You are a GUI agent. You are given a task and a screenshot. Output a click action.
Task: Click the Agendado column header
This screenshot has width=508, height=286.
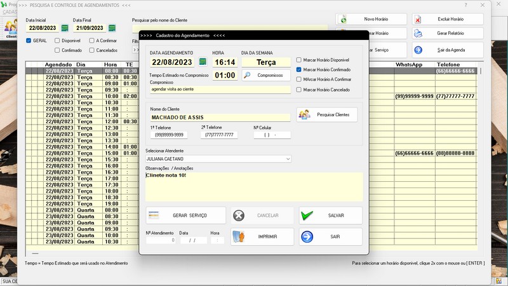pyautogui.click(x=58, y=65)
